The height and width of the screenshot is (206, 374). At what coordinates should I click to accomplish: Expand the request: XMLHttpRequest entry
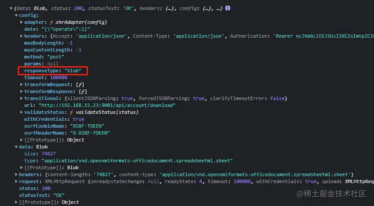point(16,181)
